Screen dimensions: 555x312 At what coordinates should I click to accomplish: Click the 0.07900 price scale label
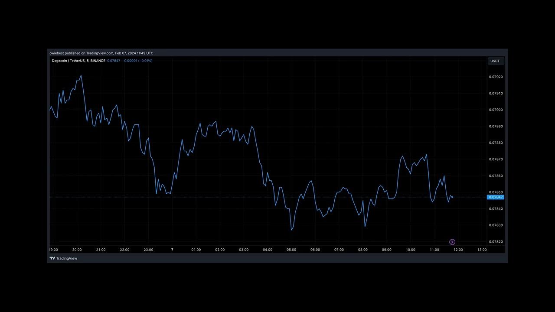(496, 110)
